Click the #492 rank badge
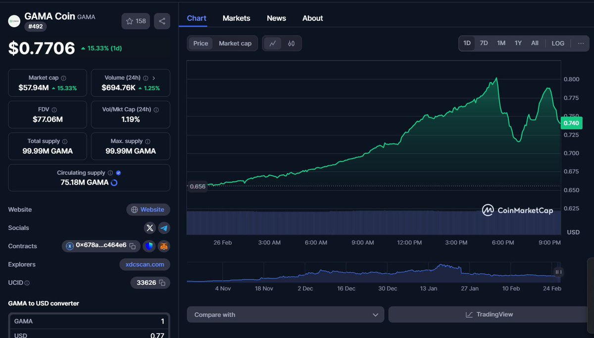Screen dimensions: 594x338 (x=36, y=27)
